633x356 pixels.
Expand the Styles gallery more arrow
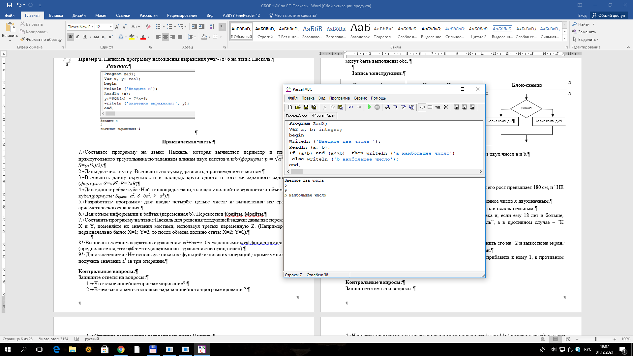coord(564,38)
